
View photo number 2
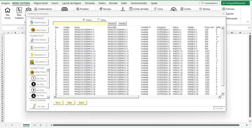pyautogui.click(x=38, y=84)
